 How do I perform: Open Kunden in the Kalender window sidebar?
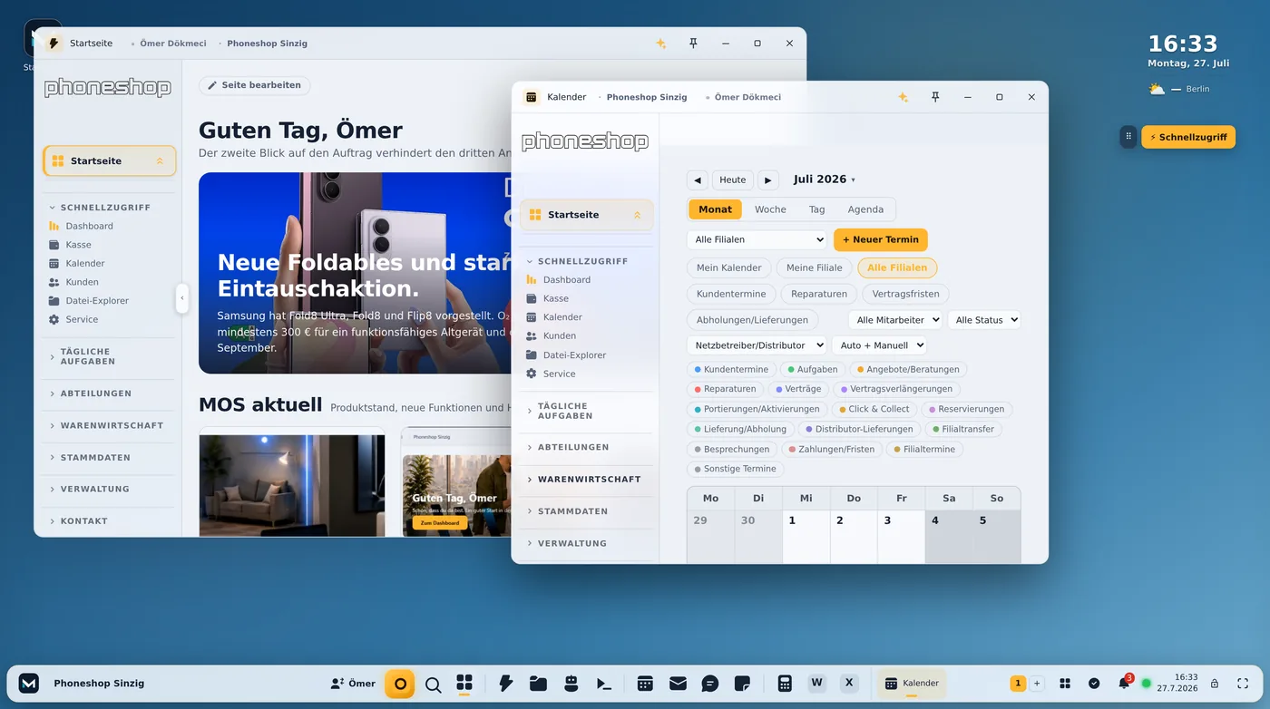pyautogui.click(x=559, y=335)
